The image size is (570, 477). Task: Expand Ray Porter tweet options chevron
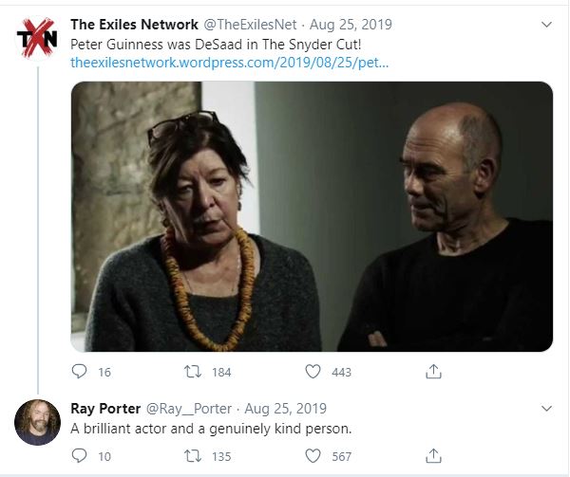[x=546, y=409]
